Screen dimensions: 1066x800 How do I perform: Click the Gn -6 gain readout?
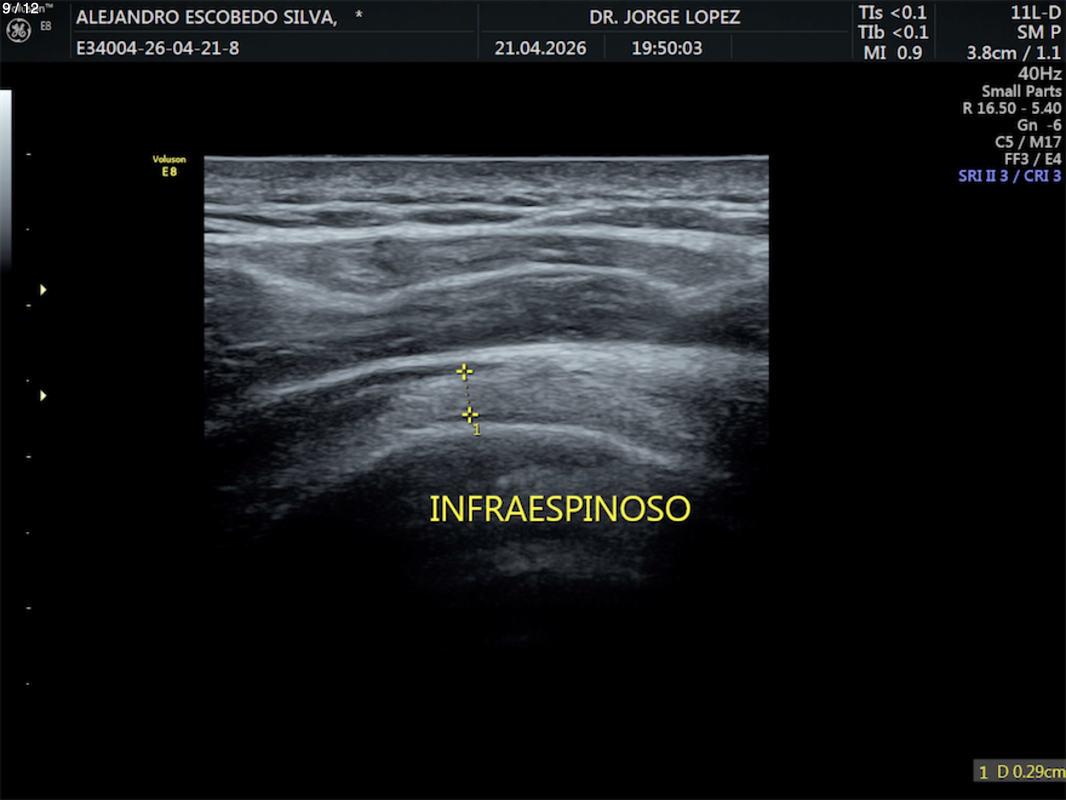point(1039,125)
